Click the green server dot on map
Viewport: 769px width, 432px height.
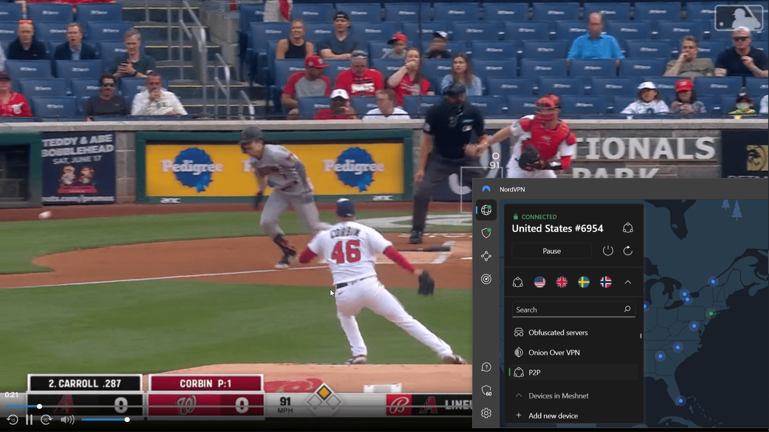(x=711, y=313)
